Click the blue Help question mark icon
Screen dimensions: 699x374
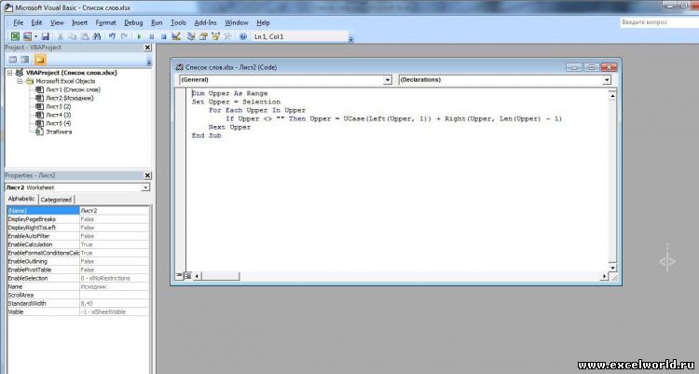click(243, 36)
